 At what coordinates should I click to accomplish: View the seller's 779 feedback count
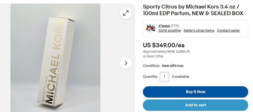tap(175, 26)
